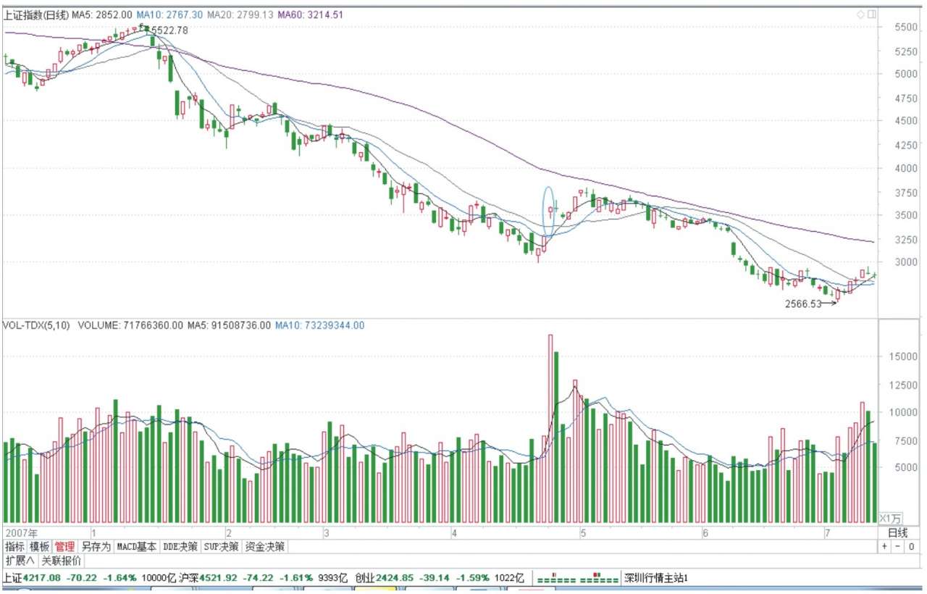The height and width of the screenshot is (594, 927).
Task: Click the connection signal bars indicator
Action: (576, 579)
